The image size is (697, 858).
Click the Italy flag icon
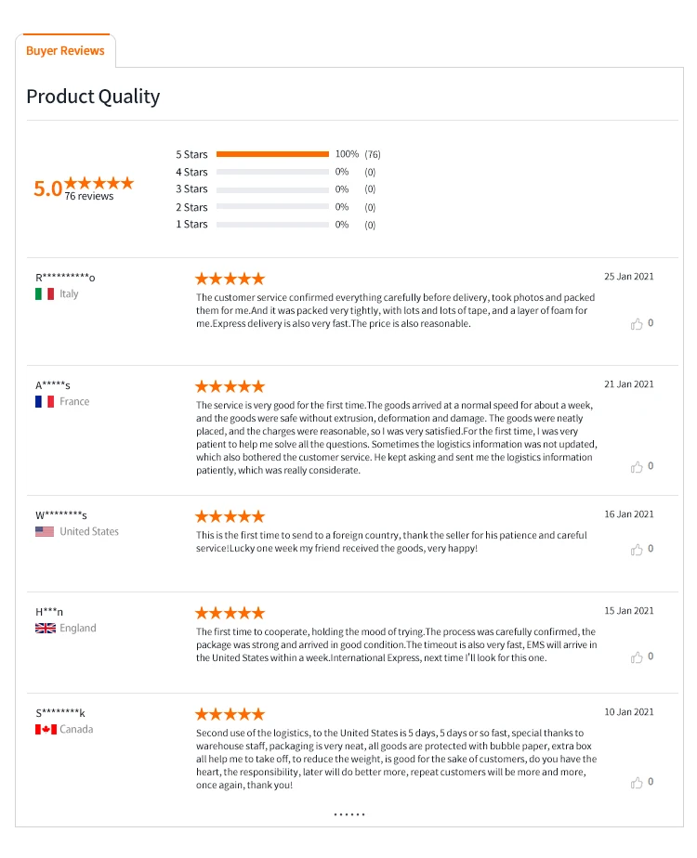(x=45, y=294)
